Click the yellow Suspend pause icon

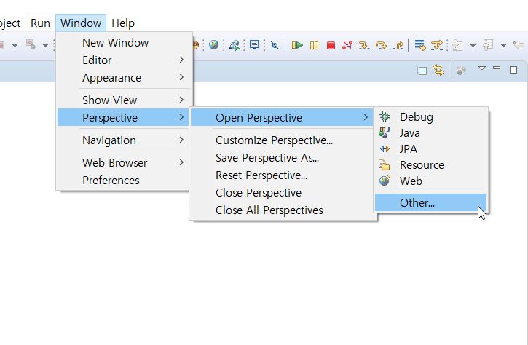tap(314, 45)
